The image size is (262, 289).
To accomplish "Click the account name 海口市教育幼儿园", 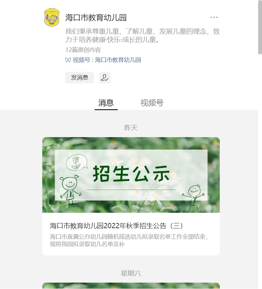I will [96, 18].
